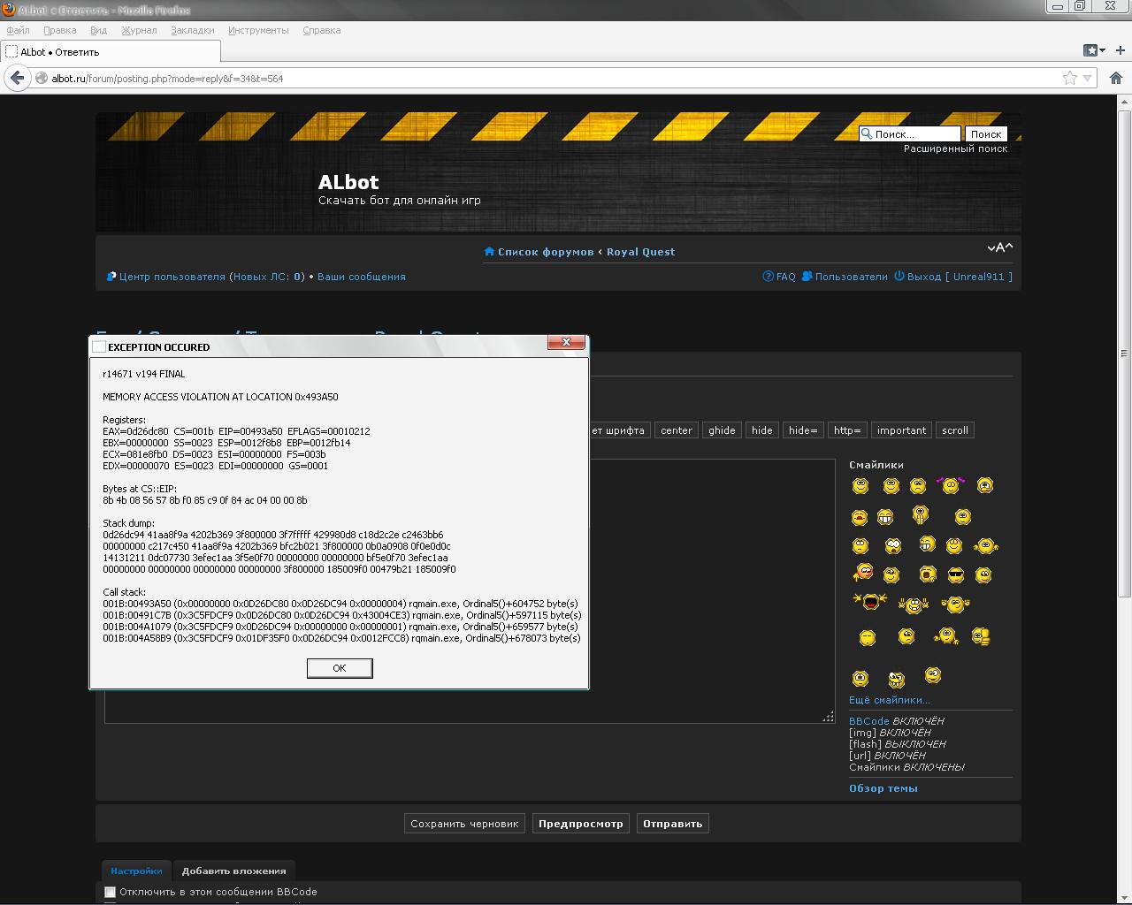Open Расширенный поиск advanced search link
The image size is (1132, 905).
tap(955, 148)
